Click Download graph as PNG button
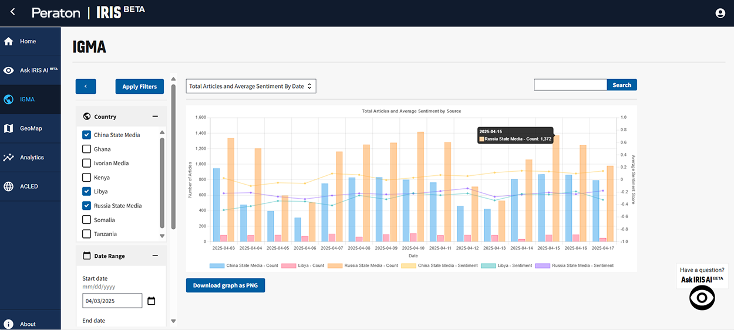The image size is (734, 330). 225,285
